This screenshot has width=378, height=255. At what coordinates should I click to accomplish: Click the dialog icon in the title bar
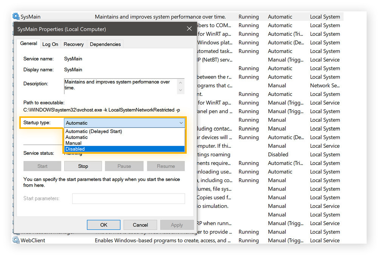[18, 29]
